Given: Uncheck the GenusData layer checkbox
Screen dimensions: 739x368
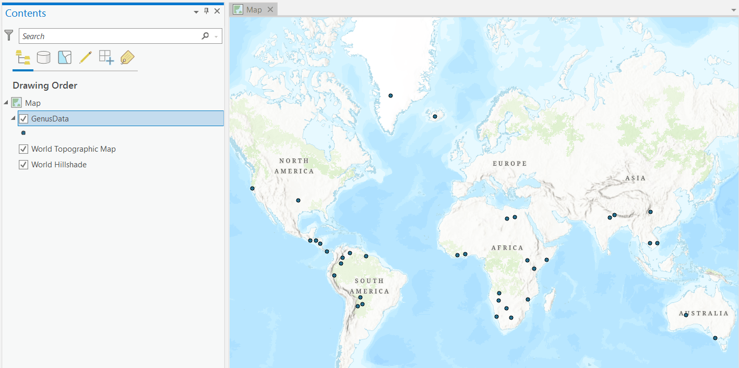Looking at the screenshot, I should pos(23,118).
